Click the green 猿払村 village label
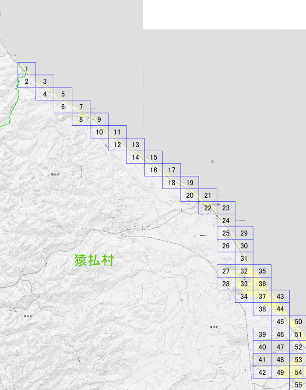Screen dimensions: 306x390 coord(94,260)
